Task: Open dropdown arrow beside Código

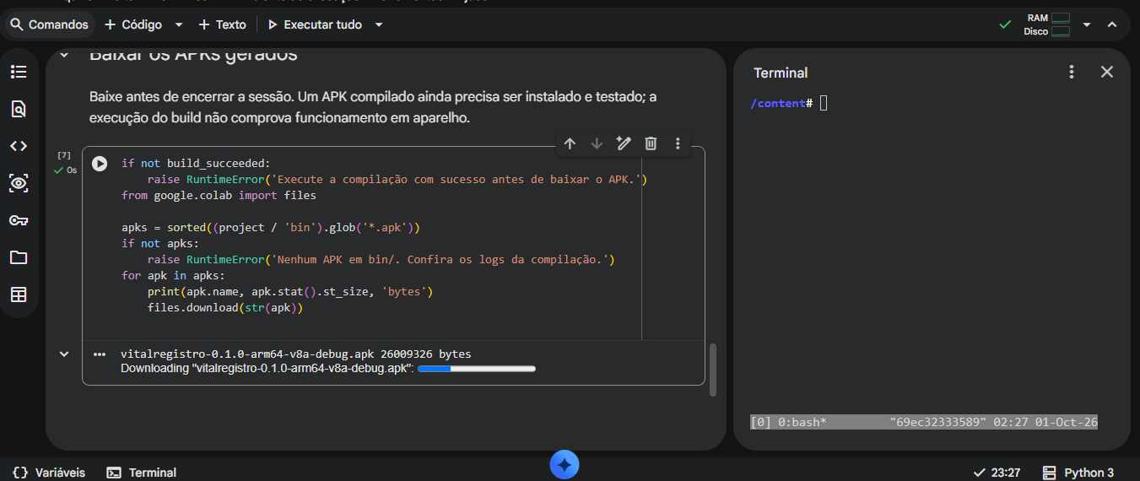Action: point(180,24)
